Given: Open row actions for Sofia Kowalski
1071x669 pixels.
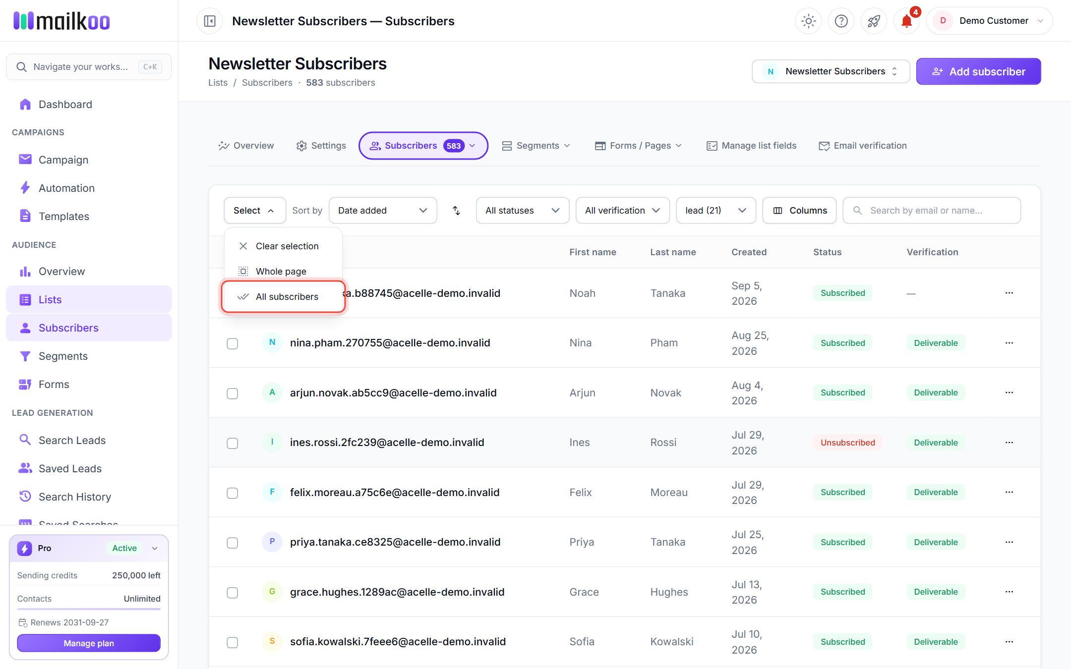Looking at the screenshot, I should coord(1009,642).
